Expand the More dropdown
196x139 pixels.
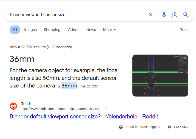(x=109, y=30)
